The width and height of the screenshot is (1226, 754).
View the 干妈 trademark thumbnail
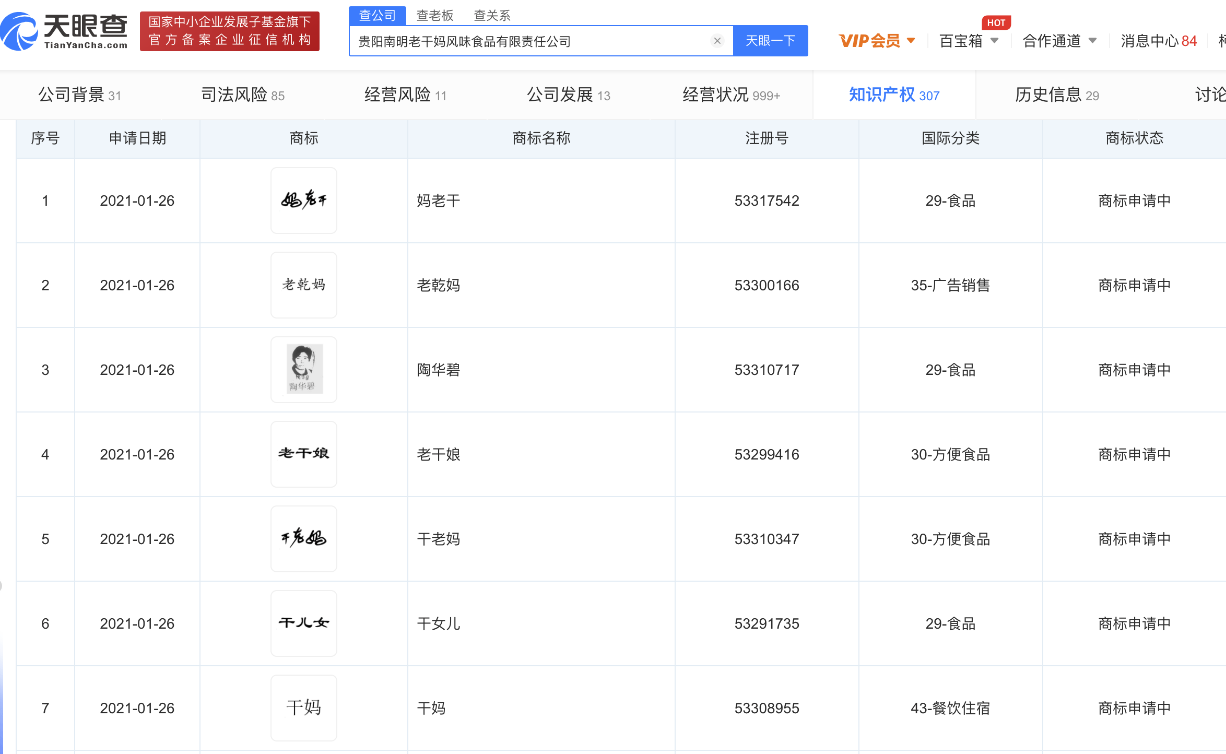303,708
